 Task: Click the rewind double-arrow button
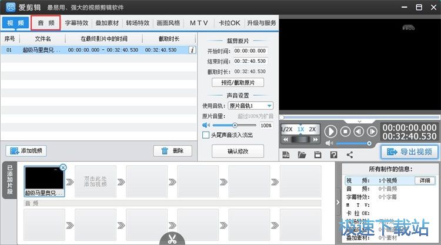pyautogui.click(x=285, y=139)
